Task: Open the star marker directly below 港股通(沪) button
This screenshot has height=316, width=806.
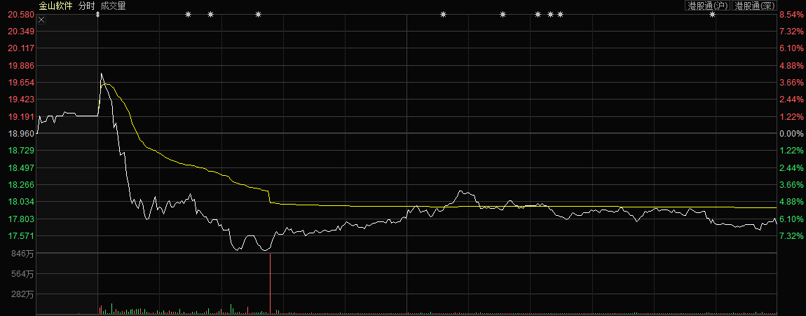Action: click(713, 15)
